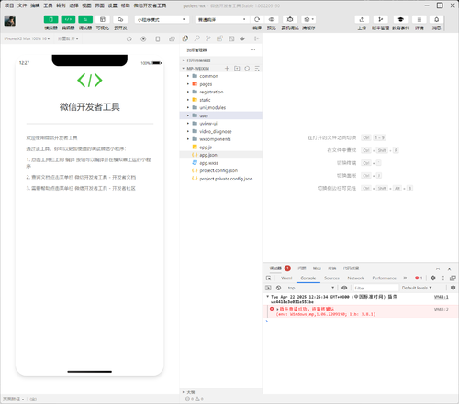Image resolution: width=459 pixels, height=404 pixels.
Task: Open the 文件 menu
Action: click(x=22, y=5)
